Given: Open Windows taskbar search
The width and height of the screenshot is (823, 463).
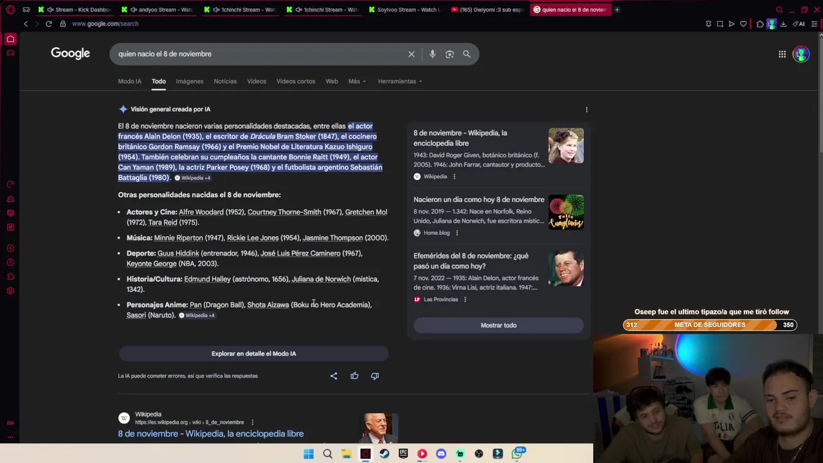Looking at the screenshot, I should [x=327, y=454].
